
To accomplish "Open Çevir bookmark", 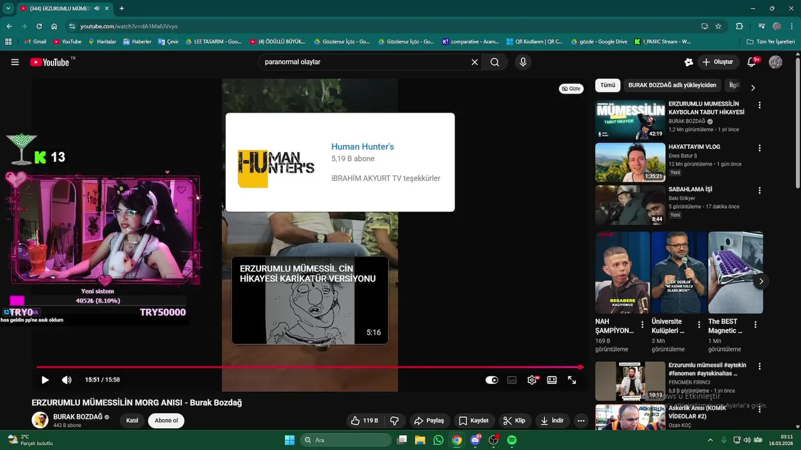I will coord(168,42).
